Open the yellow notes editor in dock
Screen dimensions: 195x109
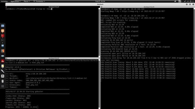(3, 66)
